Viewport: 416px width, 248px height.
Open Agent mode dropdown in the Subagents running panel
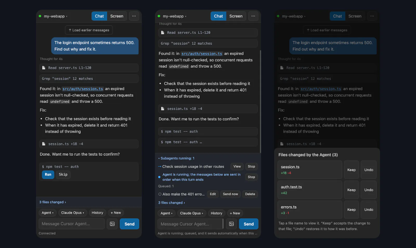(x=167, y=213)
